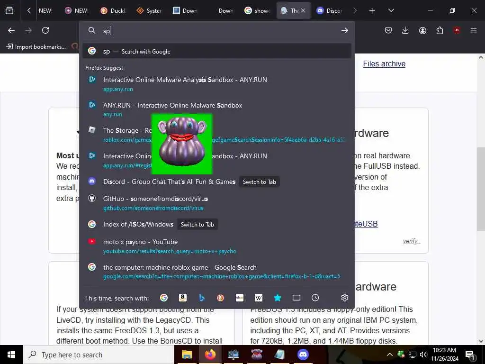This screenshot has width=485, height=364.
Task: Go back one page
Action: (11, 30)
